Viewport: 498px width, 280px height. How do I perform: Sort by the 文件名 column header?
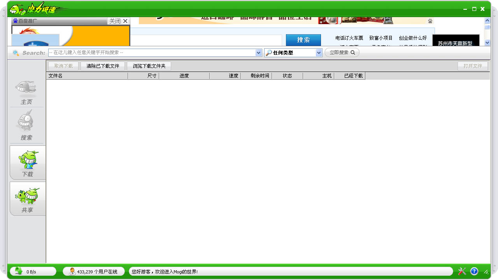pos(87,76)
